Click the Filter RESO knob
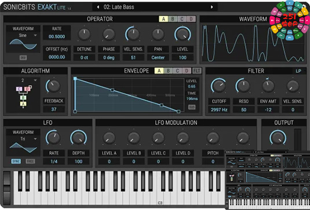The image size is (310, 210). [x=243, y=86]
